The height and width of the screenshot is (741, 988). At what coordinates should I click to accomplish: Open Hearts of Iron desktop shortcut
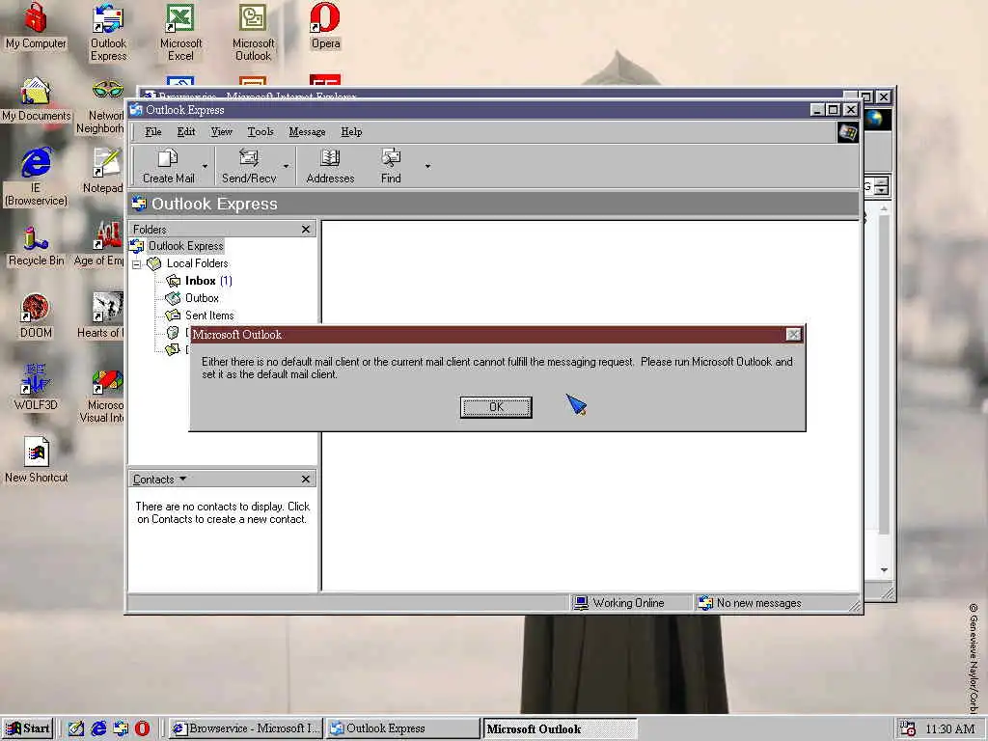point(102,316)
